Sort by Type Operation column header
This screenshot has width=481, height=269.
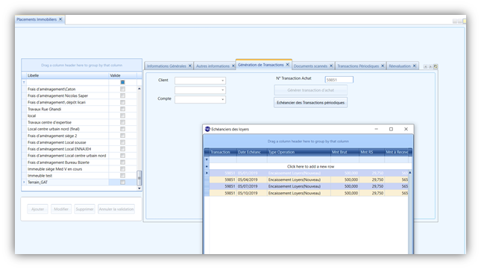[299, 152]
